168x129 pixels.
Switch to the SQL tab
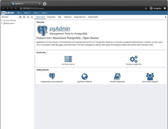59,17
